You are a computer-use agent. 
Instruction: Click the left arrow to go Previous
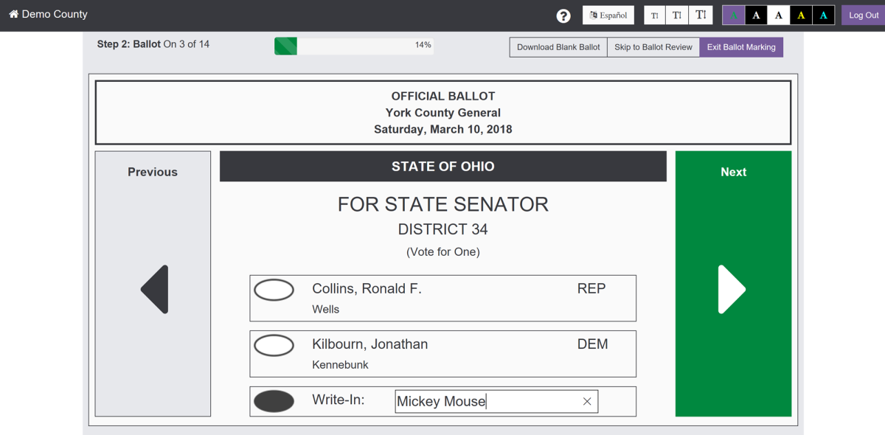(154, 290)
